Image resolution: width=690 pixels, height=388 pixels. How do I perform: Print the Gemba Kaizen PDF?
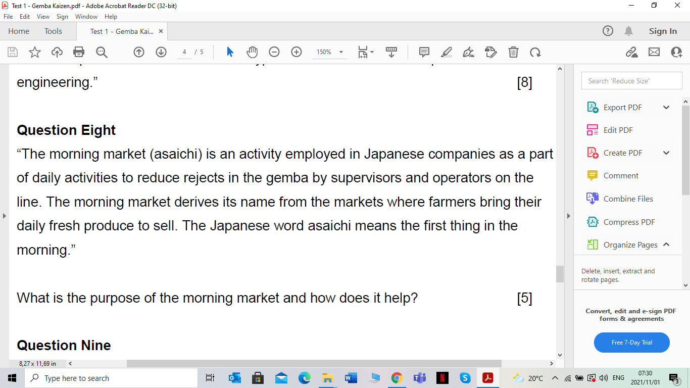(x=78, y=52)
